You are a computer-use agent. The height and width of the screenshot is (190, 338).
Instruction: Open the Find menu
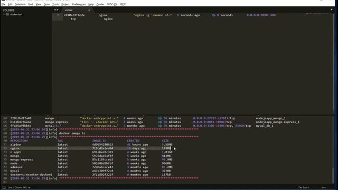click(31, 4)
